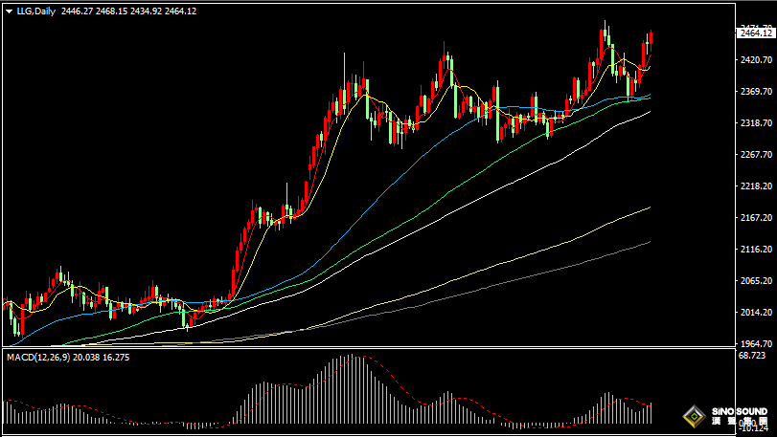Click the MACD(12,26,9) indicator label
The width and height of the screenshot is (777, 437).
40,357
